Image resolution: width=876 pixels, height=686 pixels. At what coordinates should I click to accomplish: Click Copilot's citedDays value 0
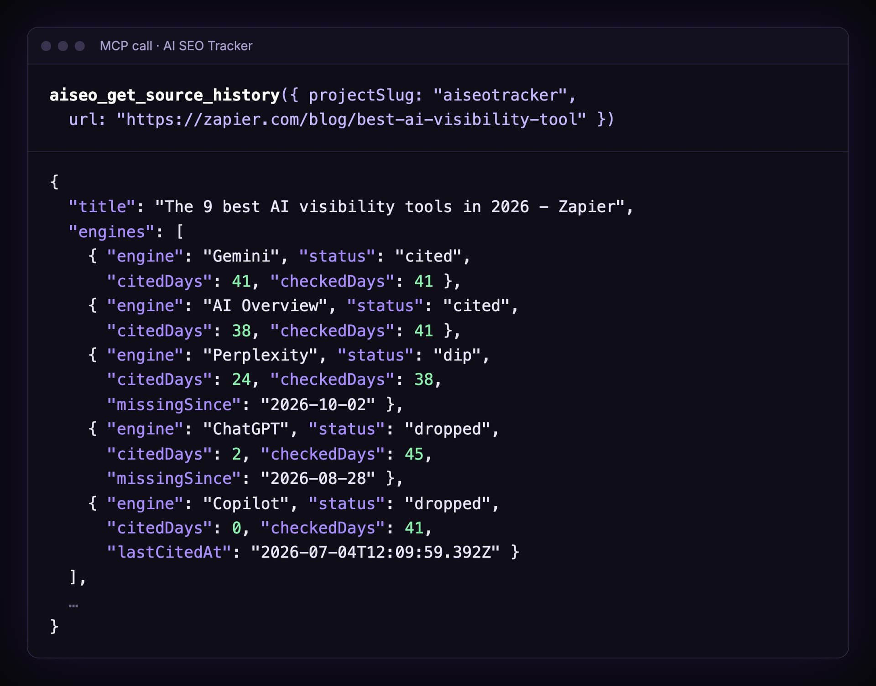coord(236,528)
